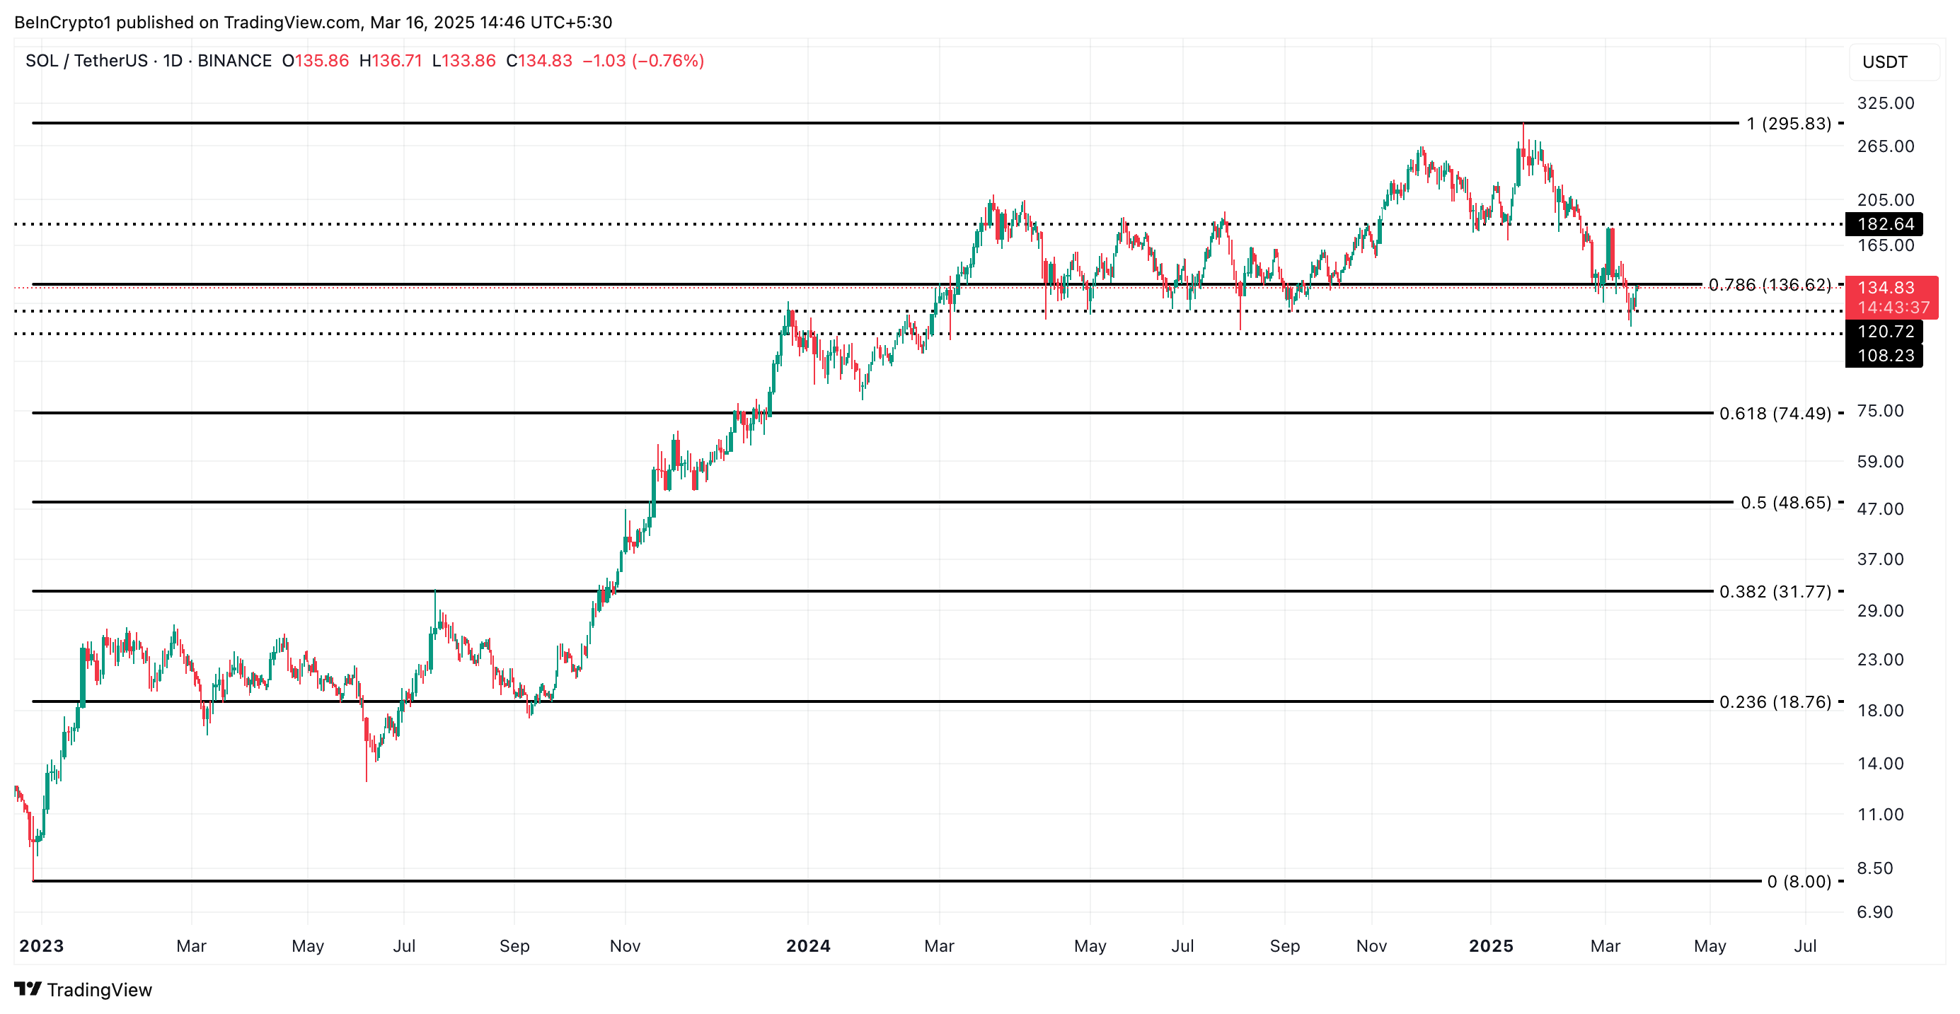The width and height of the screenshot is (1960, 1014).
Task: Select the 0.382 (31.77) Fibonacci label
Action: pos(1775,591)
